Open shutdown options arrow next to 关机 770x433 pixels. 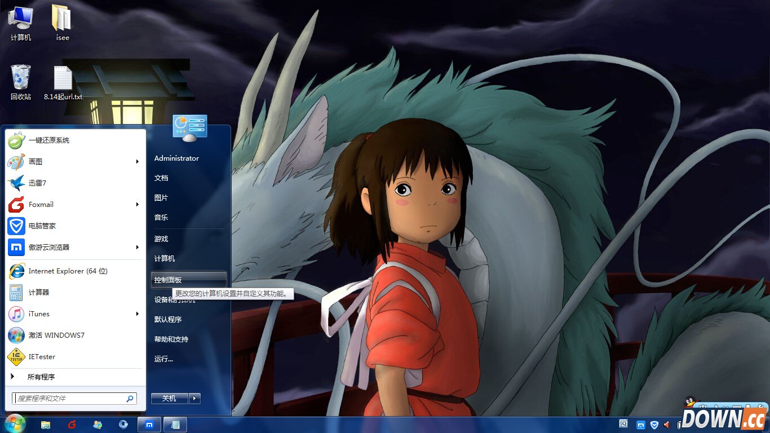194,399
